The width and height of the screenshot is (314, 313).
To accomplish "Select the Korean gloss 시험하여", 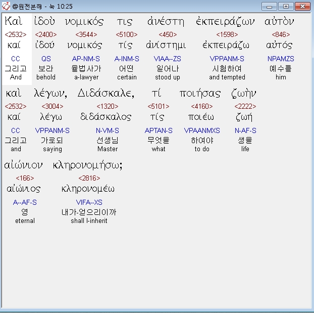I will tap(227, 69).
